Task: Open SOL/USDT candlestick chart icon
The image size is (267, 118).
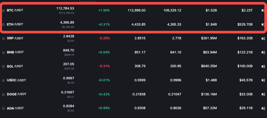Action: (263, 66)
